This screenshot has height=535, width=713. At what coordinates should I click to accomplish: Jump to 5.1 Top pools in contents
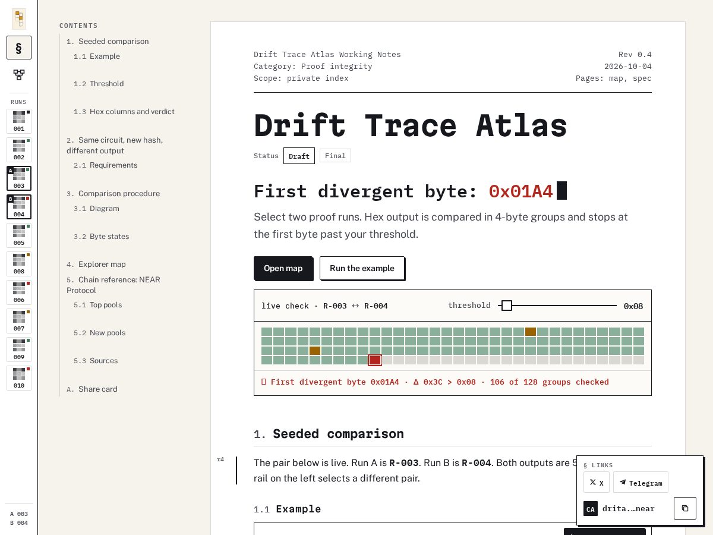point(97,305)
